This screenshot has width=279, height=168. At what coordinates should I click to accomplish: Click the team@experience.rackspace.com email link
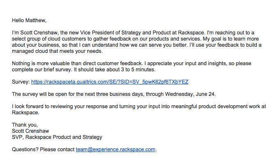116,150
